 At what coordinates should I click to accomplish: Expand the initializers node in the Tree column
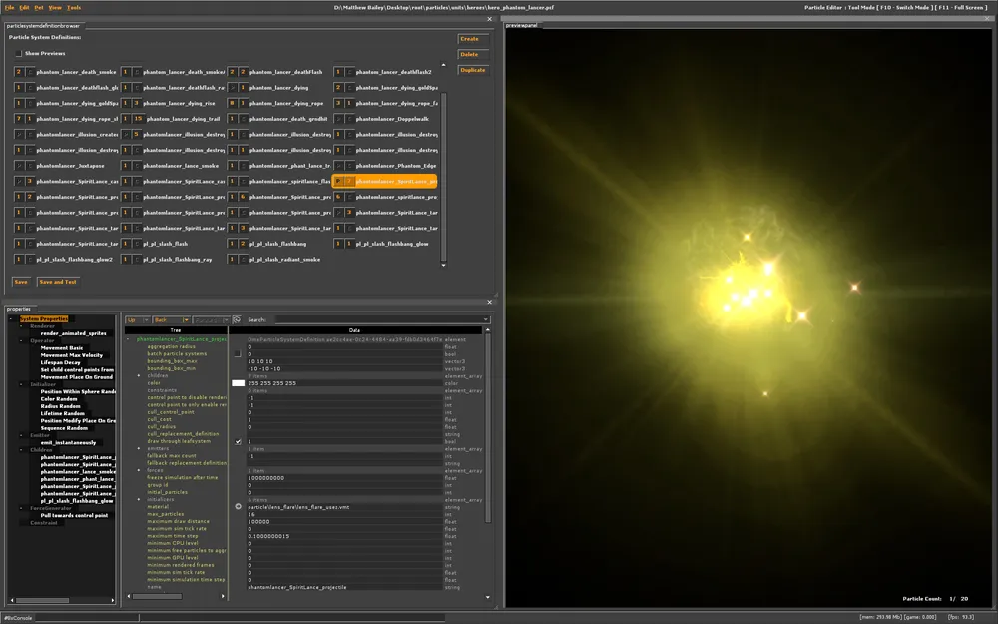click(x=140, y=499)
